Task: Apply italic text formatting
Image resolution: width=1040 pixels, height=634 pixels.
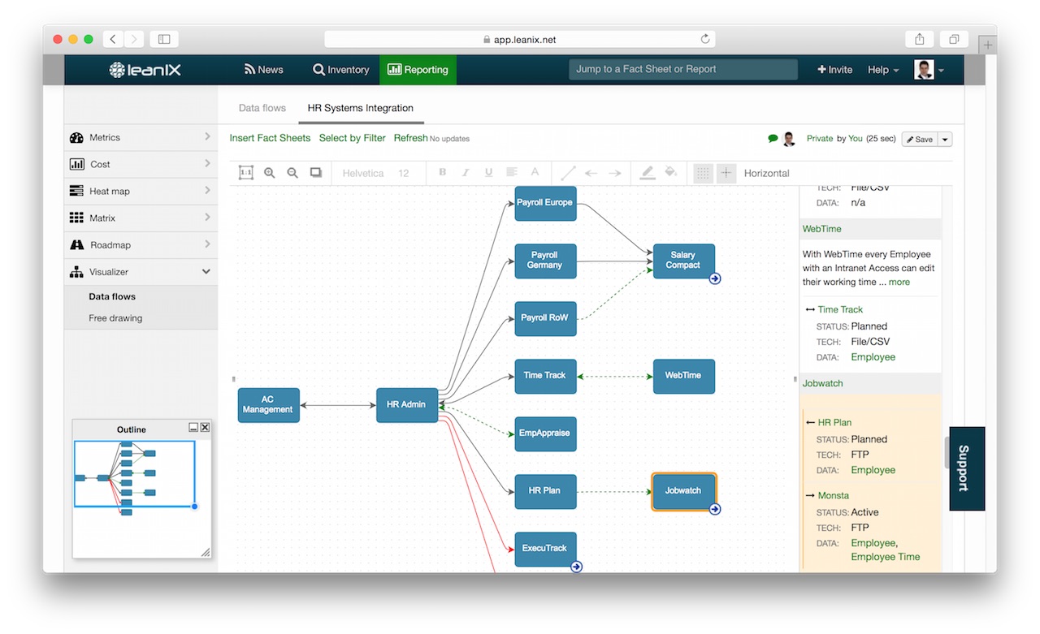Action: pos(466,172)
